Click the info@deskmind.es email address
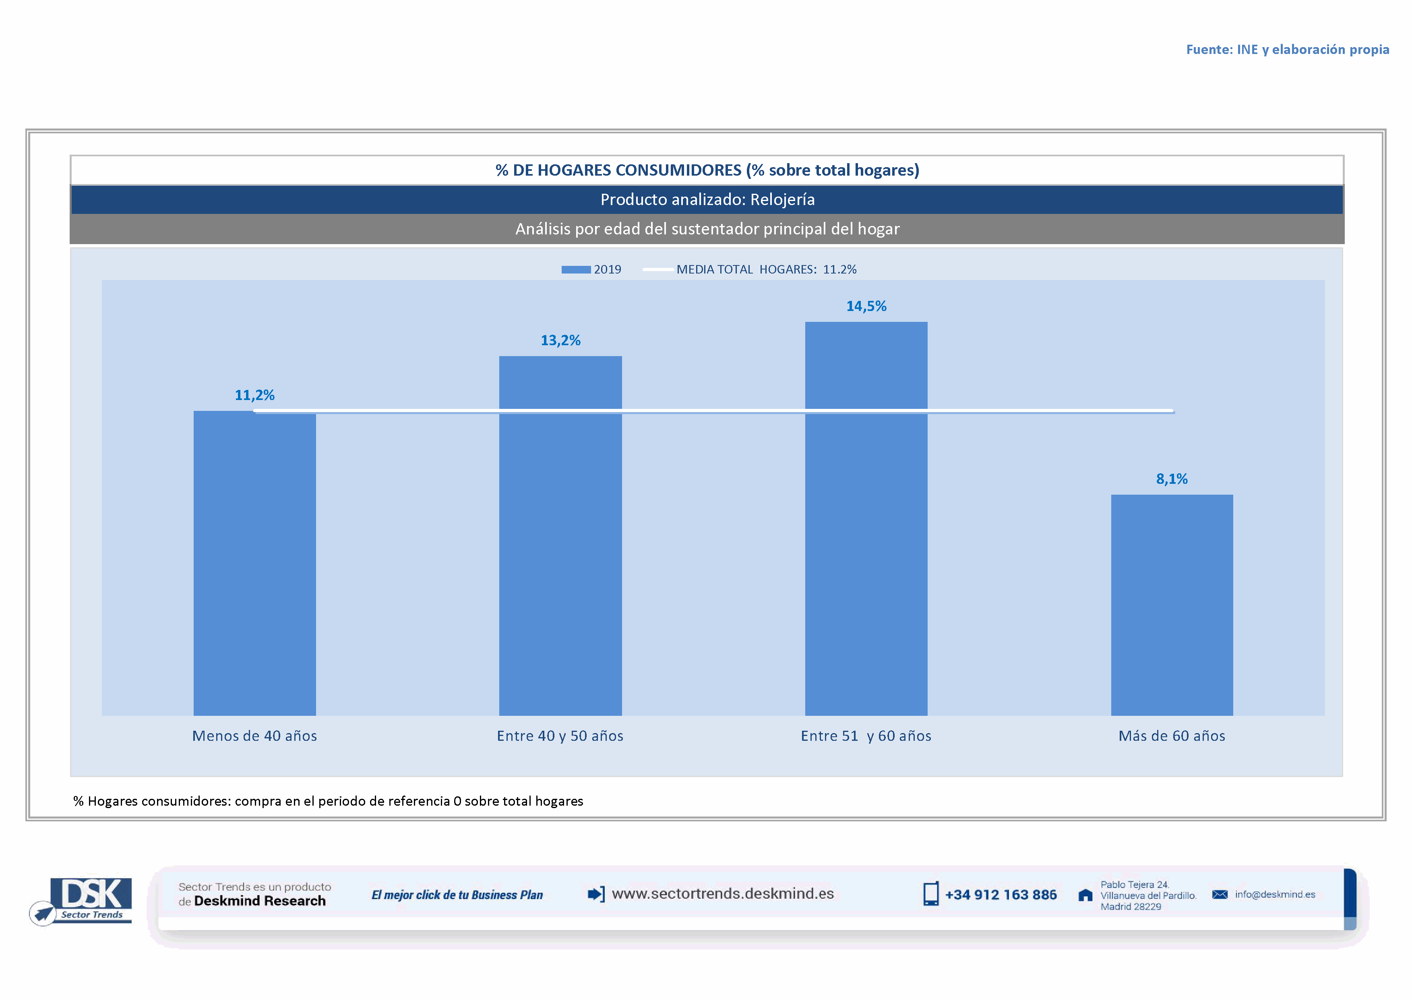The height and width of the screenshot is (999, 1412). coord(1275,894)
